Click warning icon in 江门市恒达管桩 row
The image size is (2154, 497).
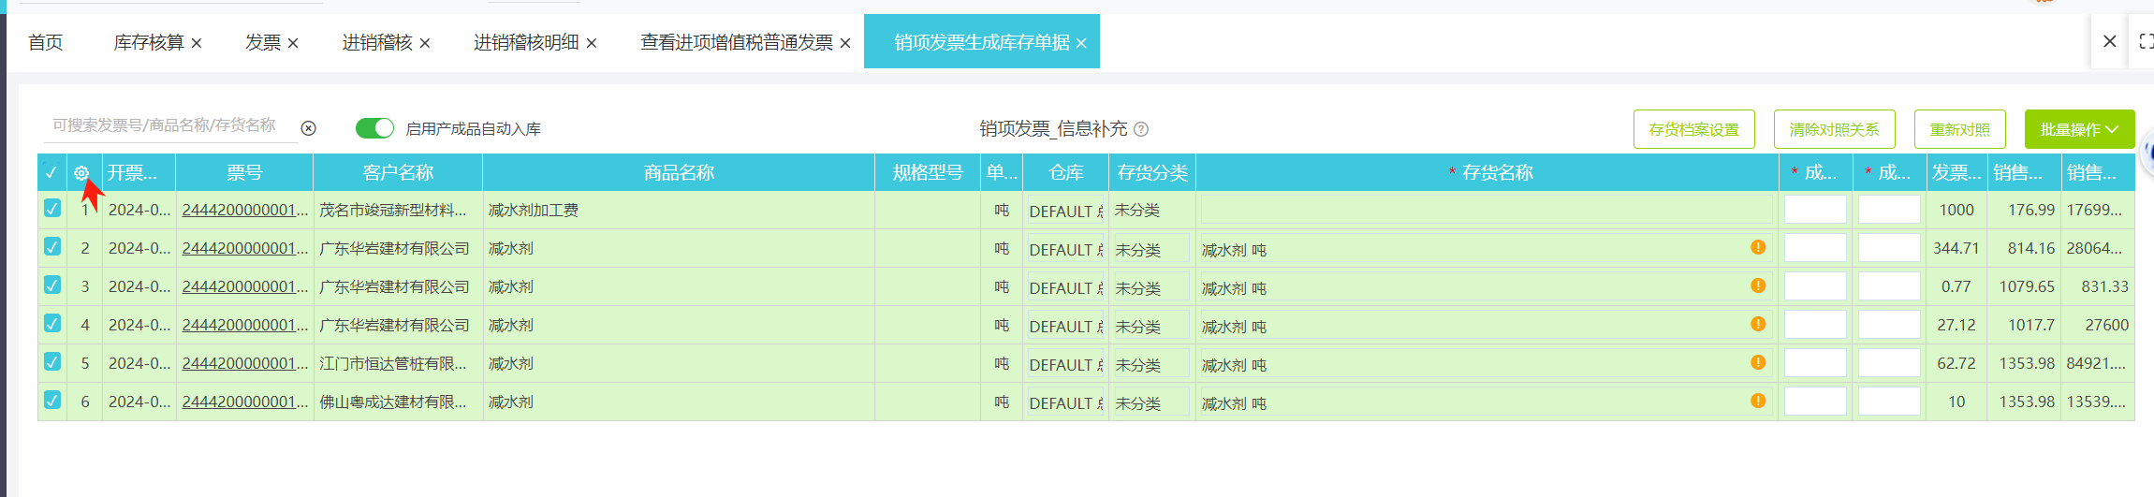[1758, 362]
